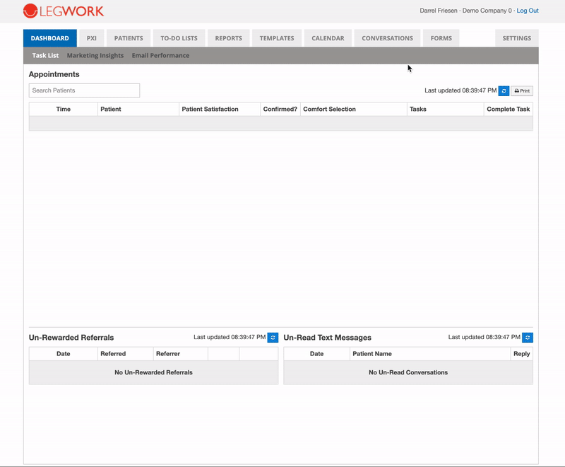Log out of the account
Image resolution: width=565 pixels, height=467 pixels.
(x=528, y=11)
